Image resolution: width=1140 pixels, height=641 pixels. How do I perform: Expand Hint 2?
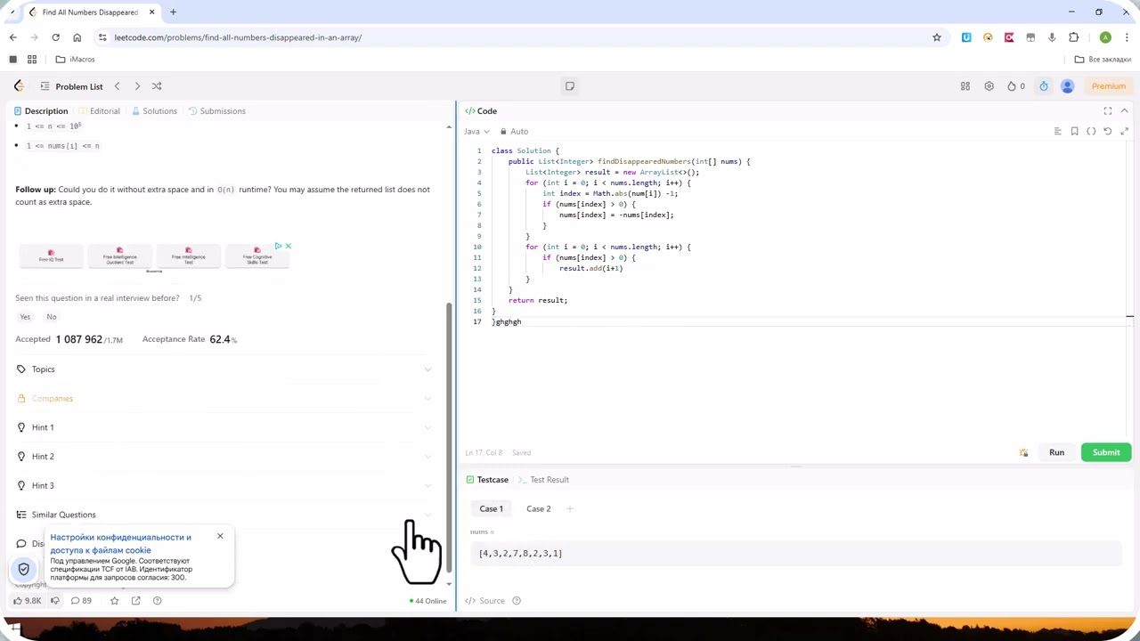(223, 457)
